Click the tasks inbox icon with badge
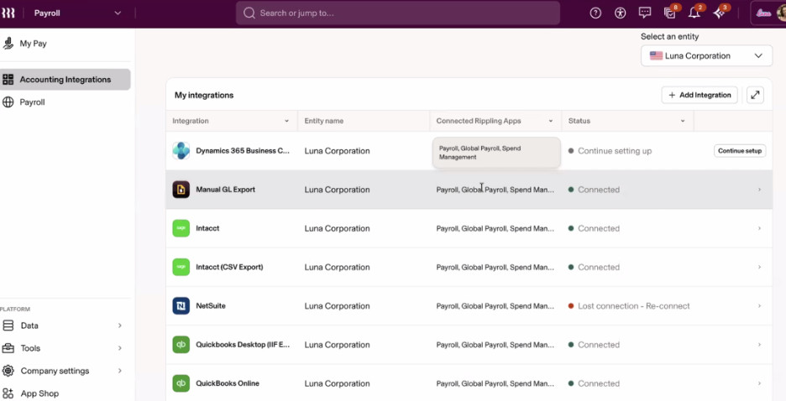This screenshot has width=786, height=401. click(x=670, y=13)
